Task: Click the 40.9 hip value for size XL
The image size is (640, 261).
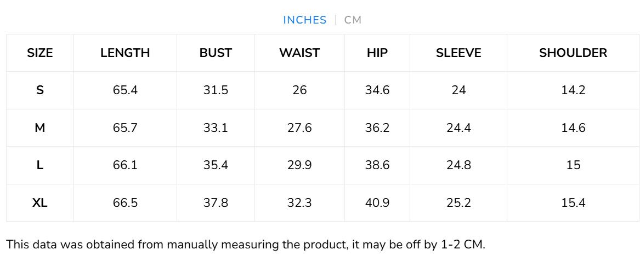Action: pos(377,203)
